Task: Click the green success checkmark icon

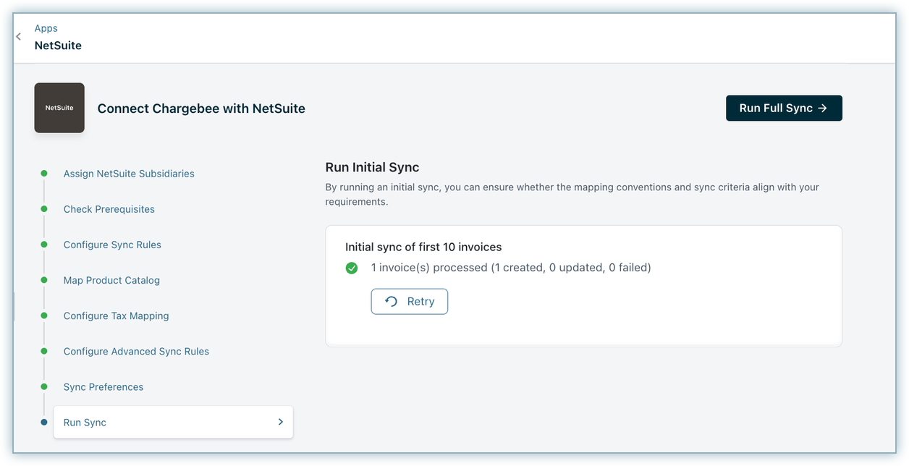Action: tap(352, 268)
